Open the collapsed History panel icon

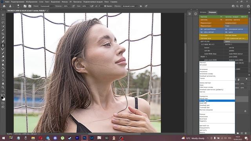coord(190,14)
